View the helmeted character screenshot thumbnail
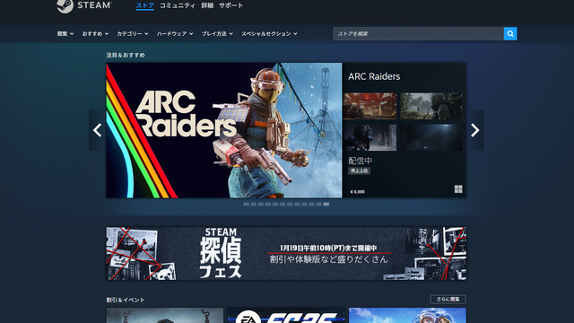The image size is (574, 323). pos(370,137)
